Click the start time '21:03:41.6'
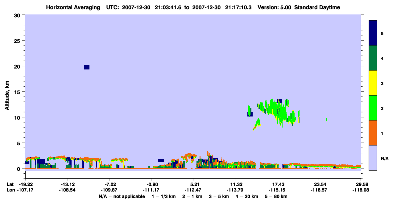Screen dimensions: 401x205 [168, 7]
